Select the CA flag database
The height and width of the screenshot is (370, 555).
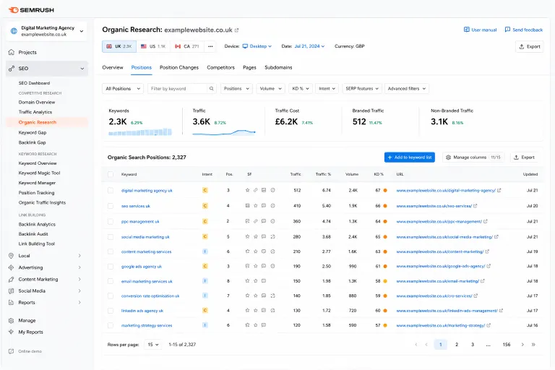pos(187,46)
